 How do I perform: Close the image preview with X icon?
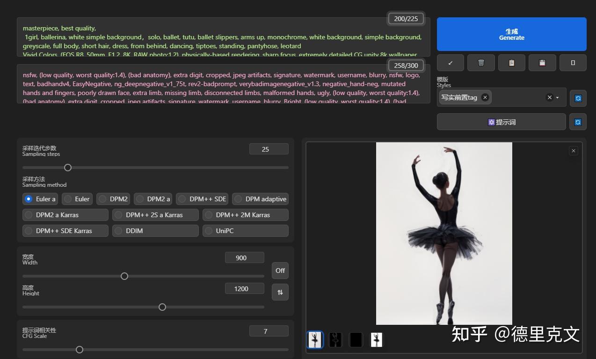coord(574,151)
